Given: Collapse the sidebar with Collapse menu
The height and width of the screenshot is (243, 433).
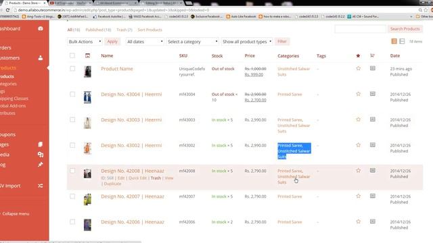Looking at the screenshot, I should pyautogui.click(x=16, y=213).
